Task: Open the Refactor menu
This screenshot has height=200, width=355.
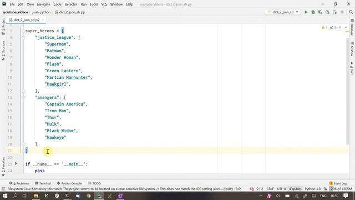Action: tap(71, 4)
